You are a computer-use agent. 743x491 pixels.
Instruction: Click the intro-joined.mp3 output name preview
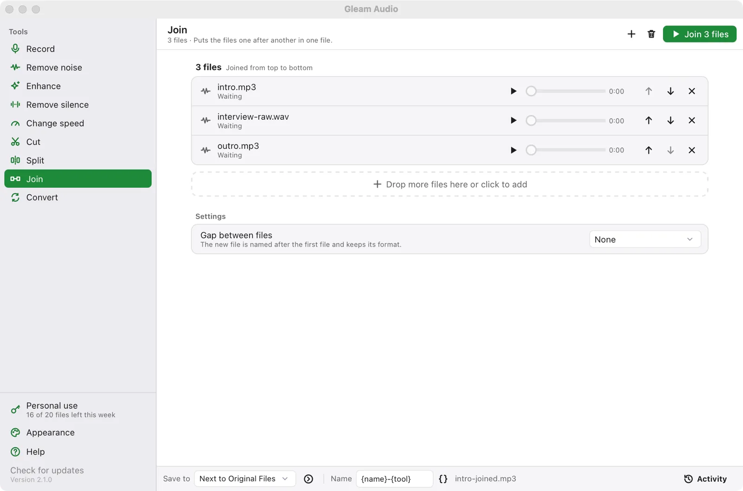coord(485,478)
